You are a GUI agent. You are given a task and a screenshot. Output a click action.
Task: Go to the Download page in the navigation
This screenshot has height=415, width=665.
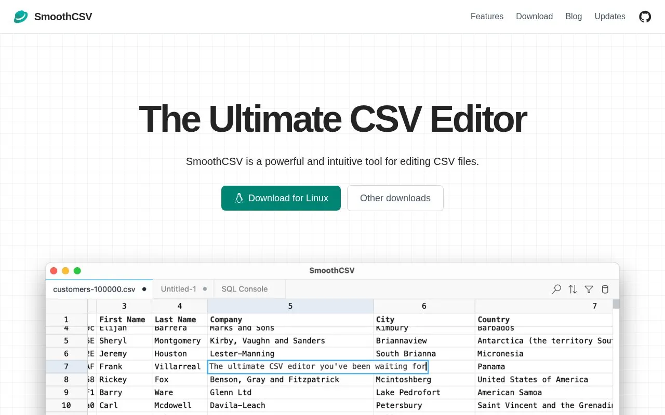(x=534, y=17)
